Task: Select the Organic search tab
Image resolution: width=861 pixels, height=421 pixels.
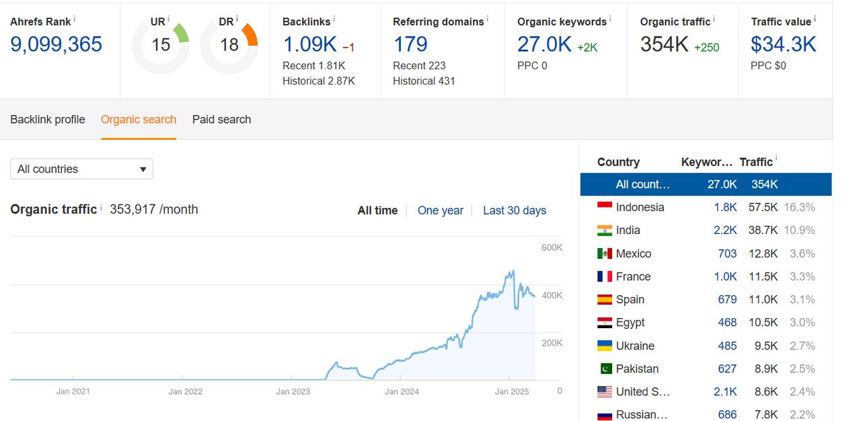Action: (139, 120)
